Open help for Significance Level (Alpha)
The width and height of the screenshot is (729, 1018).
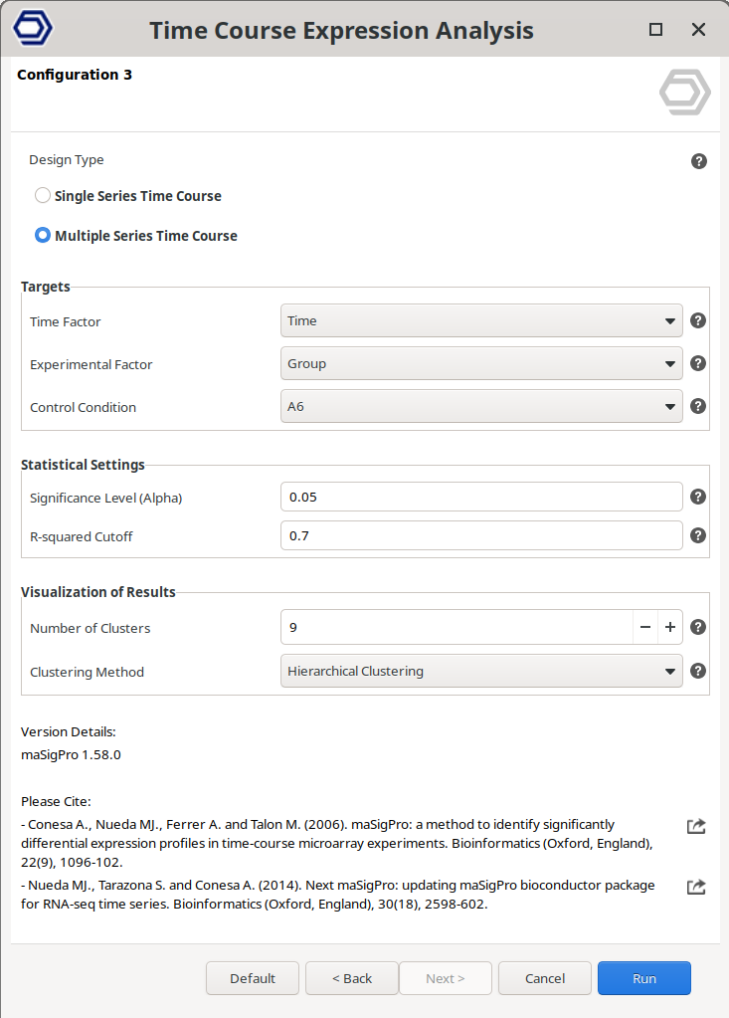click(698, 497)
